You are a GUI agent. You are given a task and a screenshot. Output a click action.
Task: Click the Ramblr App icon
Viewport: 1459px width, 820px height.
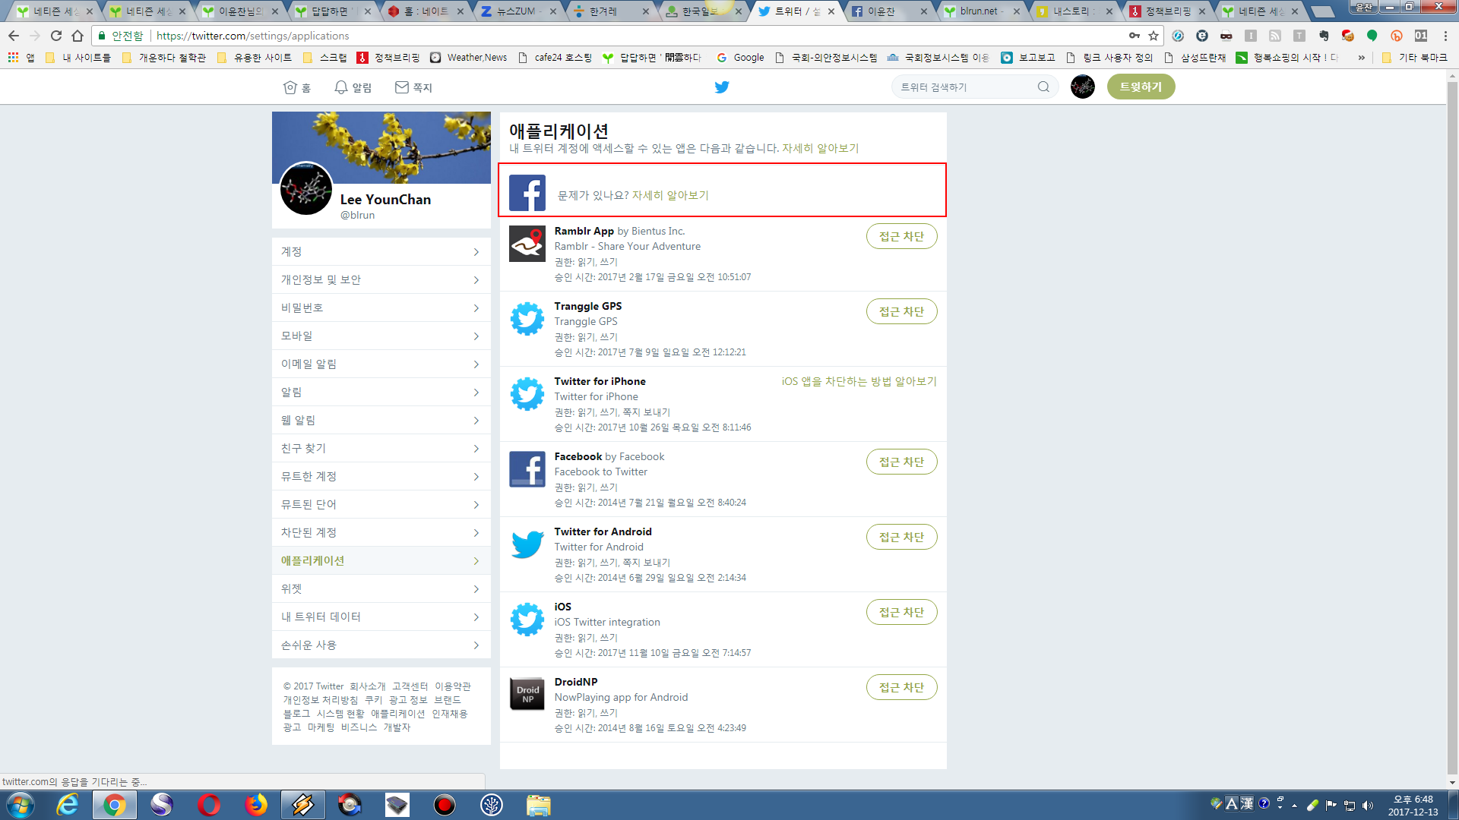[527, 244]
